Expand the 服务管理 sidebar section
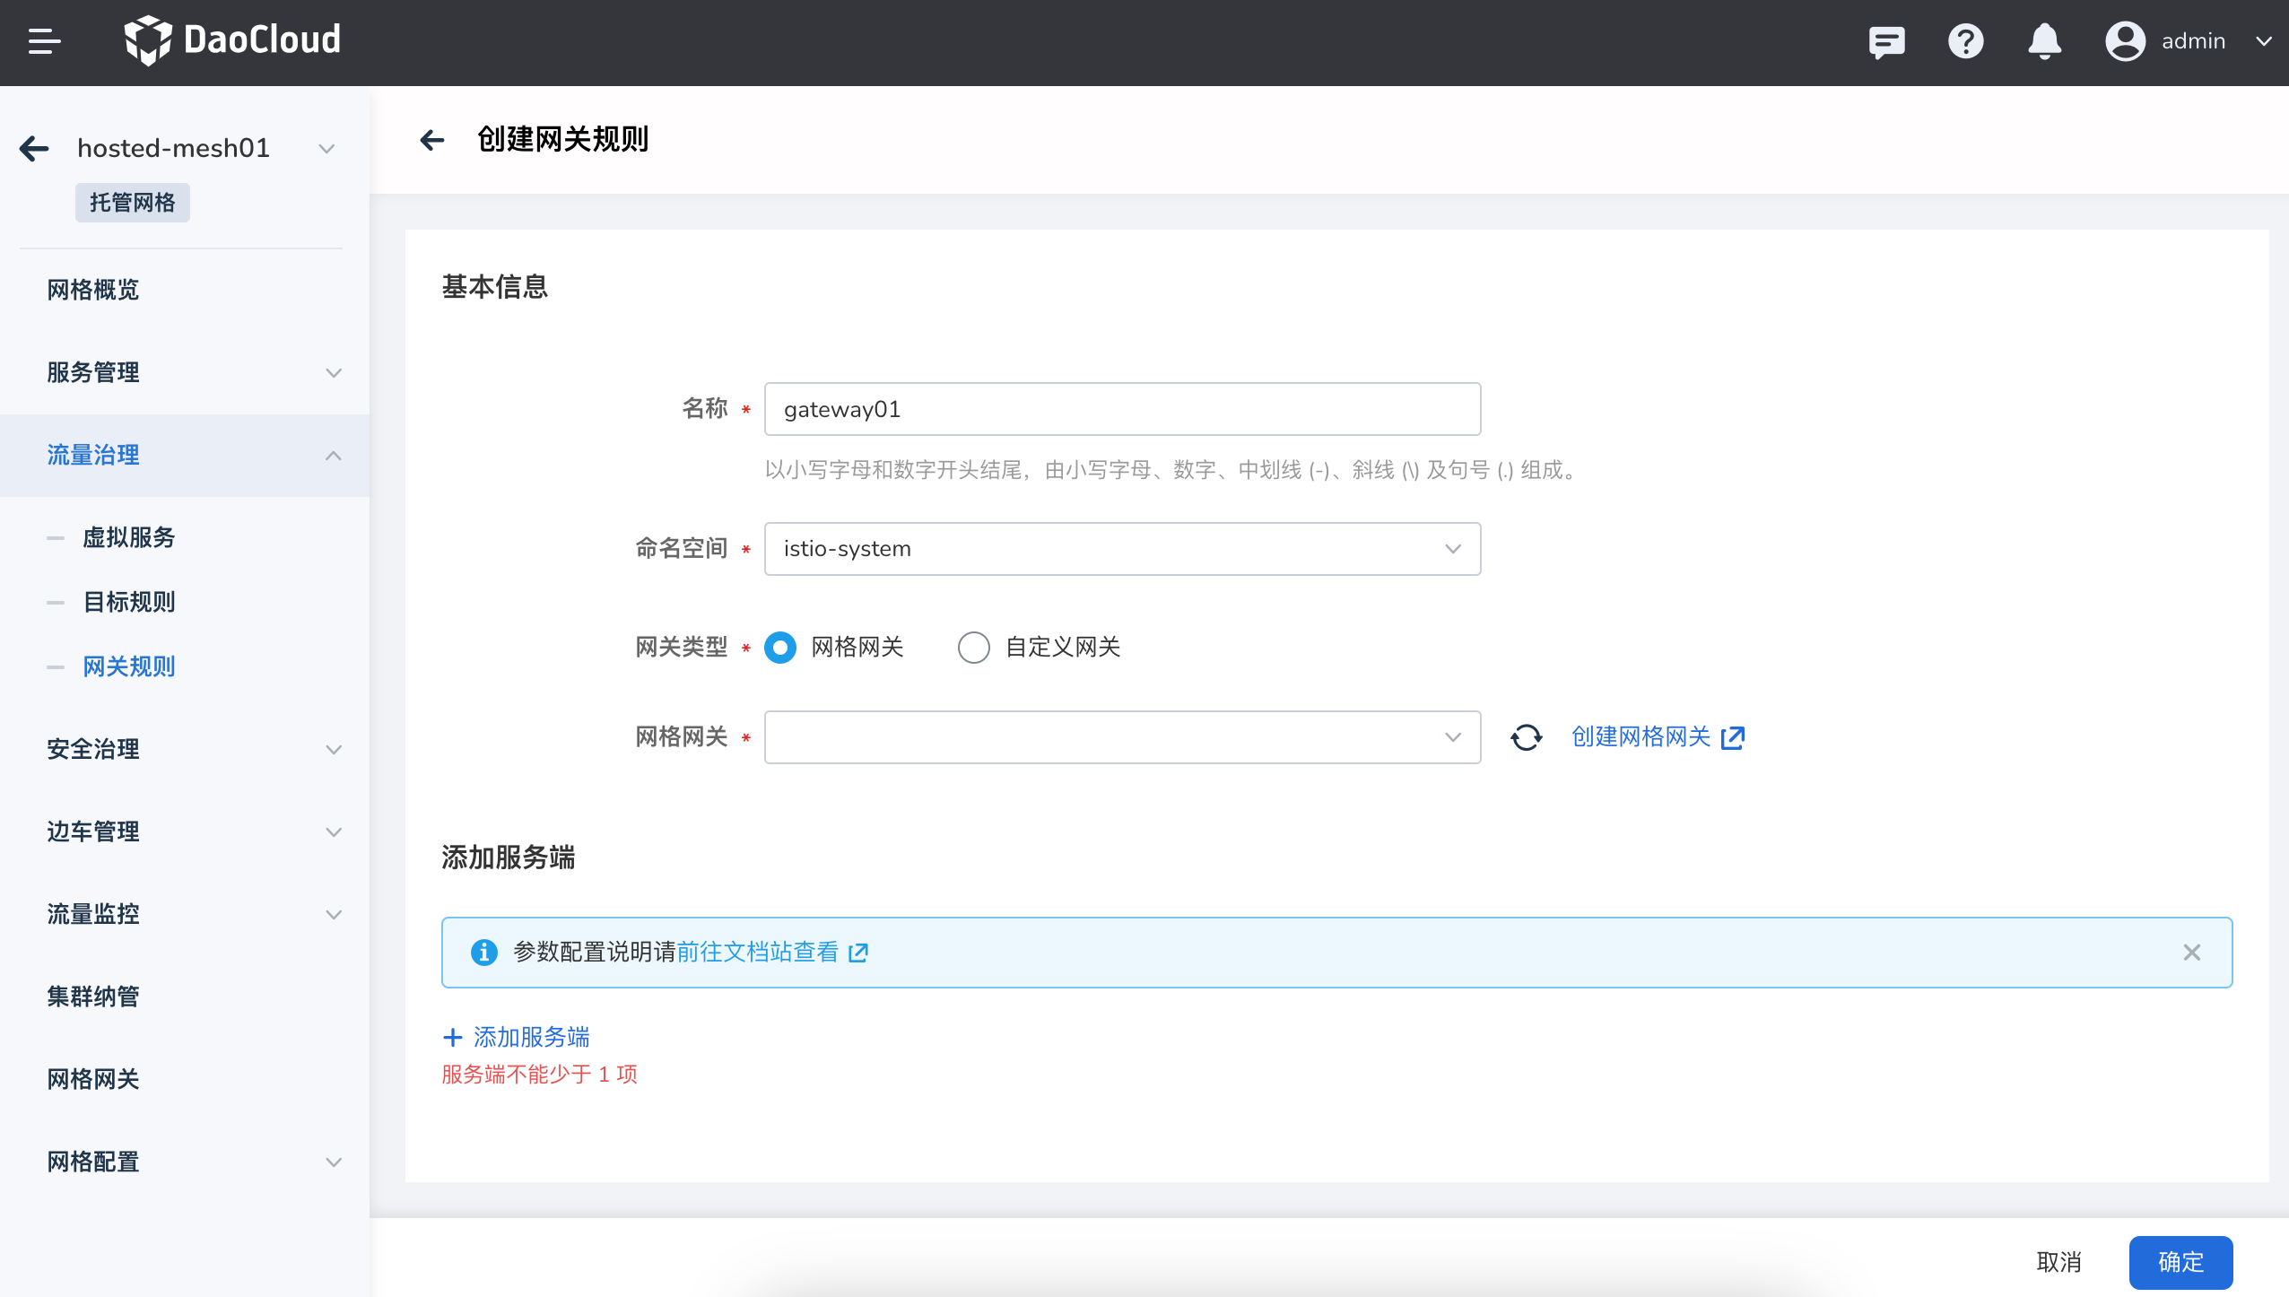The image size is (2289, 1297). click(185, 372)
